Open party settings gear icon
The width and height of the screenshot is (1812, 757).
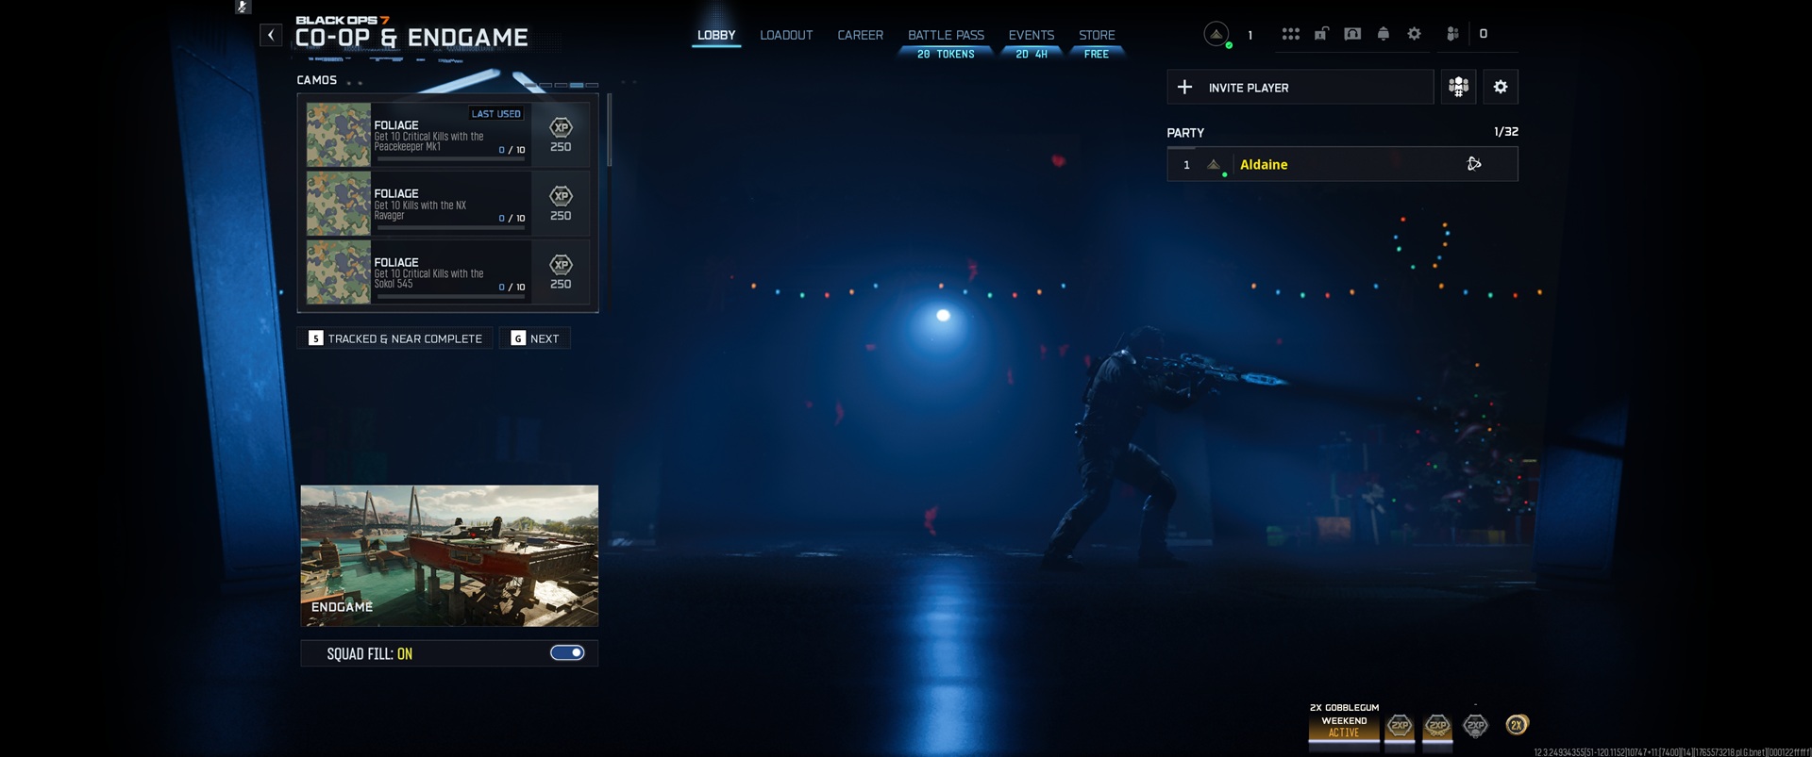click(1501, 87)
